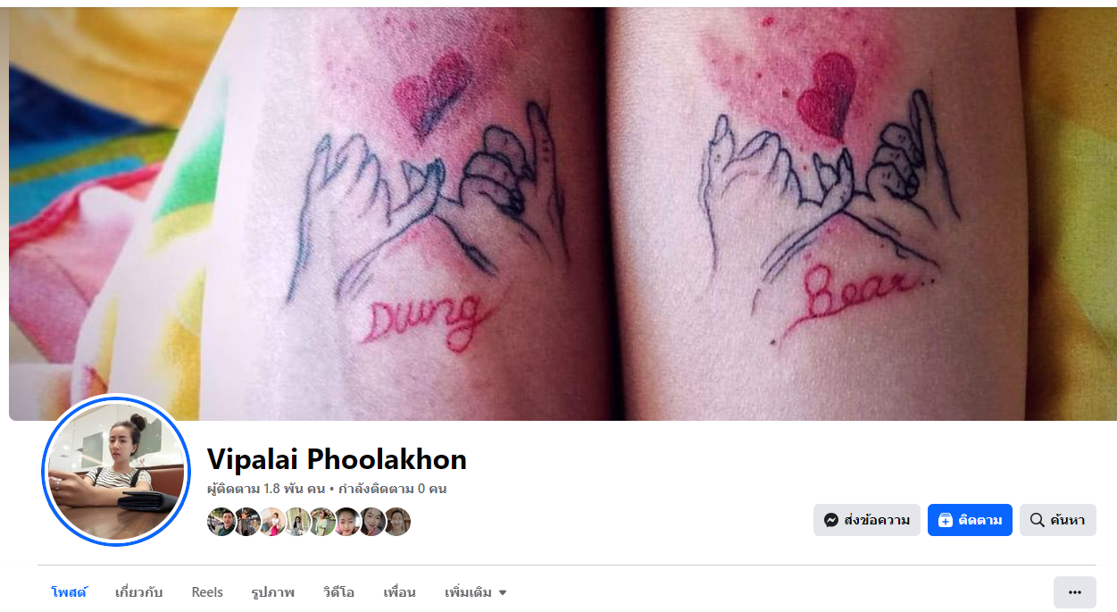Click the magnifier search icon beside ค้นหา

pyautogui.click(x=1037, y=520)
